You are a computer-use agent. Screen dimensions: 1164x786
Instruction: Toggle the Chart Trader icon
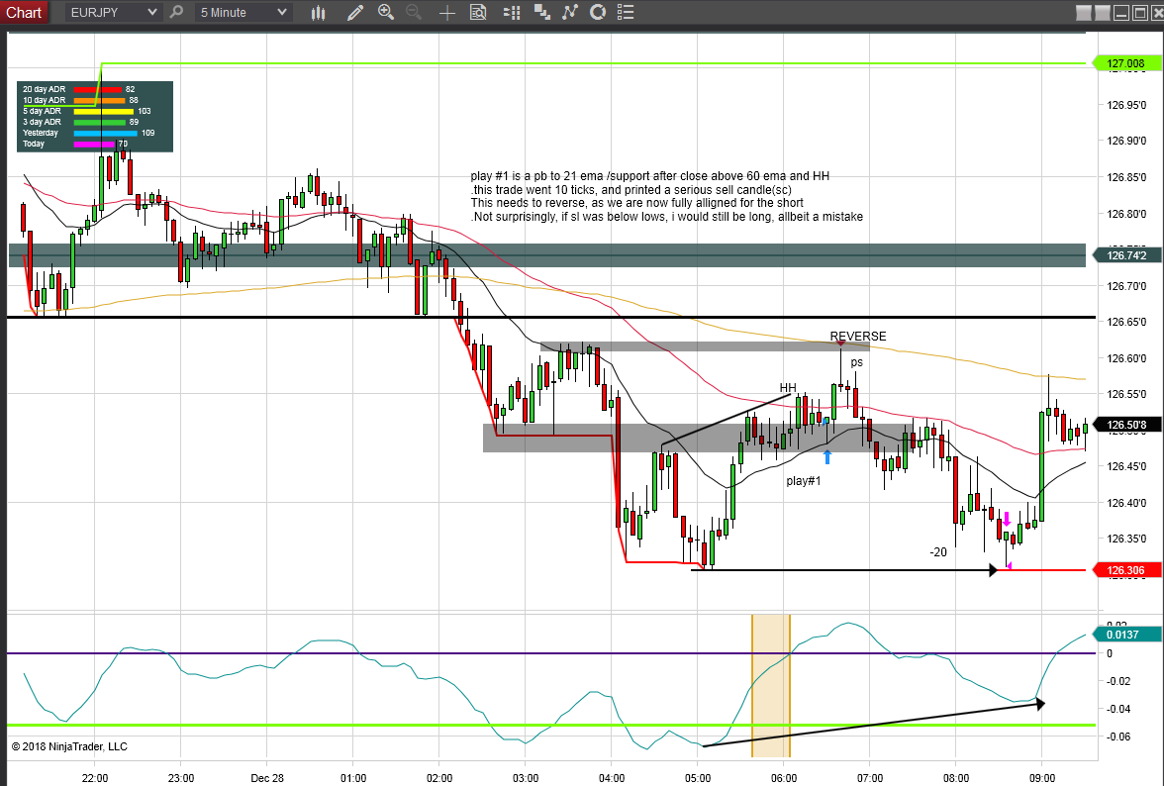(512, 12)
